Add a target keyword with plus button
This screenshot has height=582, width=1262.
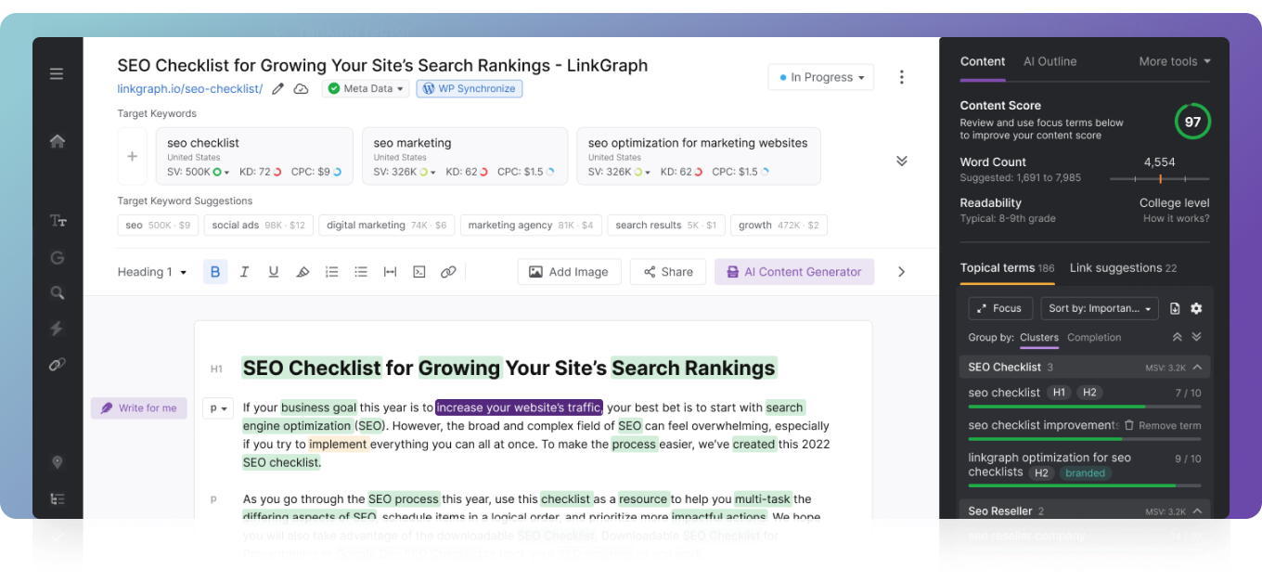coord(133,156)
